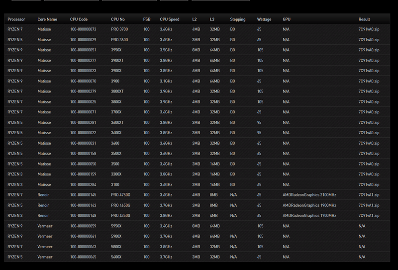Screen dimensions: 398x270
Task: Select CPU code 100-000000070
Action: coord(83,81)
